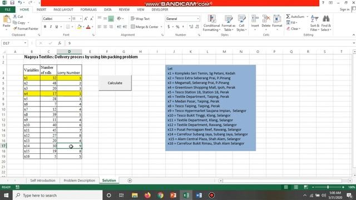This screenshot has height=200, width=356.
Task: Click Decrease Decimal icon
Action: [x=197, y=27]
